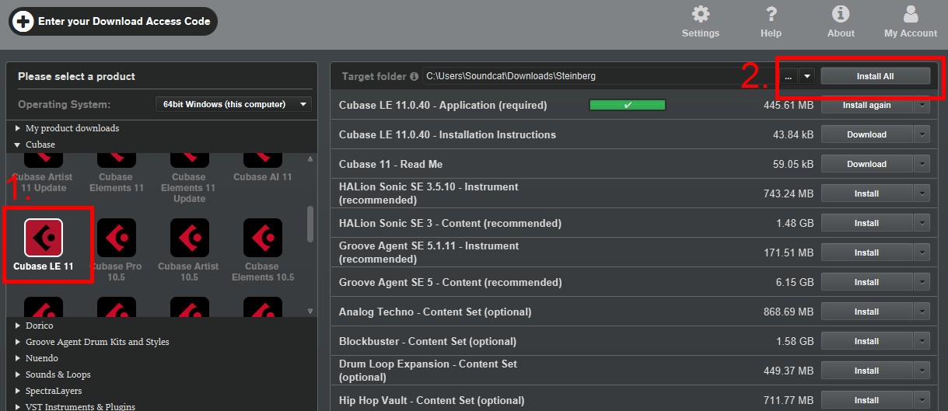Open dropdown arrow for Groove Agent SE Instrument
This screenshot has height=411, width=948.
[x=922, y=253]
